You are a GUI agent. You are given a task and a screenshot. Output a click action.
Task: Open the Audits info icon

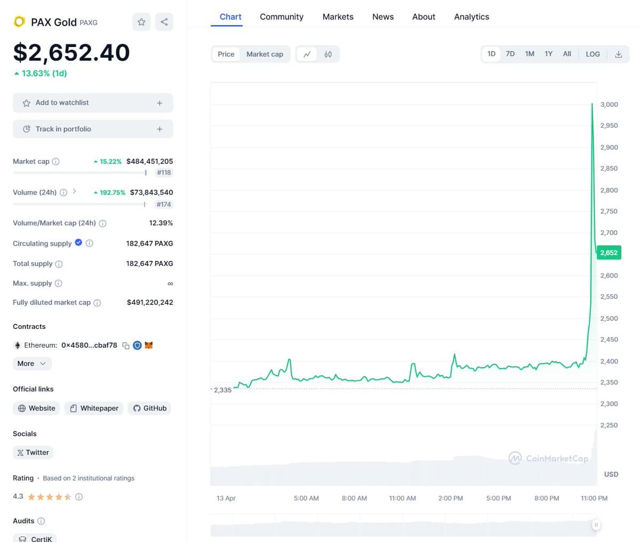tap(41, 521)
